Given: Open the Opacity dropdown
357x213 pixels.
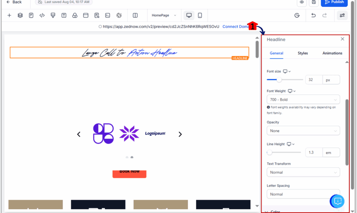Looking at the screenshot, I should 303,131.
